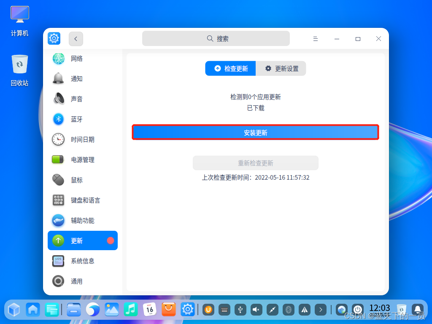Screen dimensions: 432x324
Task: Select the 更新 (Update) sidebar item
Action: pyautogui.click(x=82, y=240)
